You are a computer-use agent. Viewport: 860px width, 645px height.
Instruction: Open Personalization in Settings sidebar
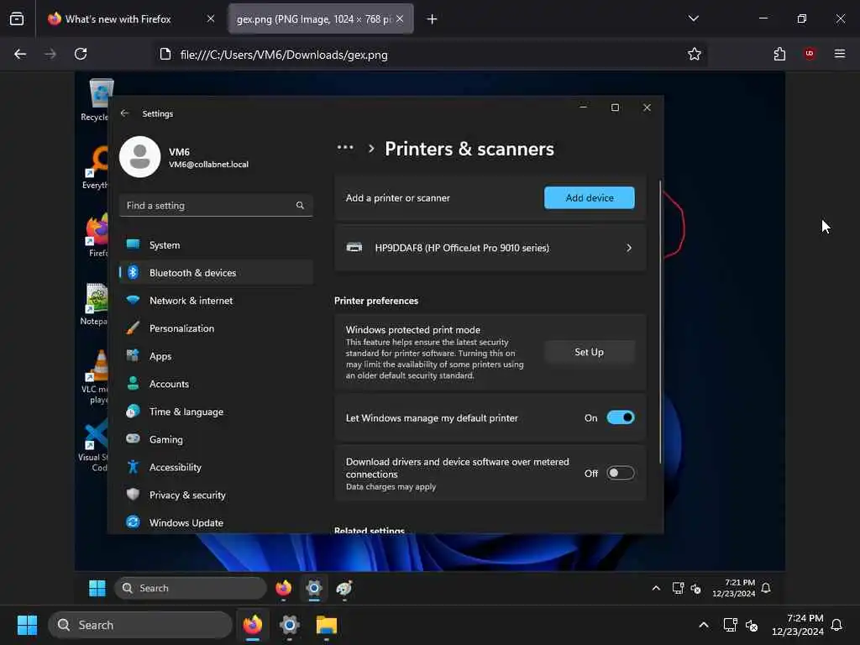pos(216,328)
